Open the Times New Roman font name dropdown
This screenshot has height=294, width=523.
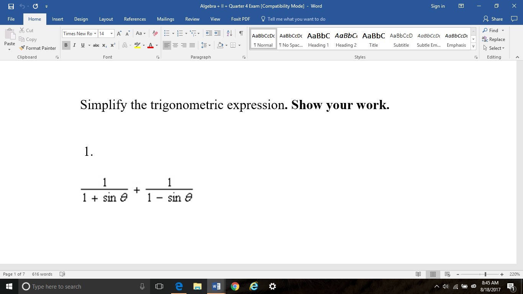click(95, 34)
